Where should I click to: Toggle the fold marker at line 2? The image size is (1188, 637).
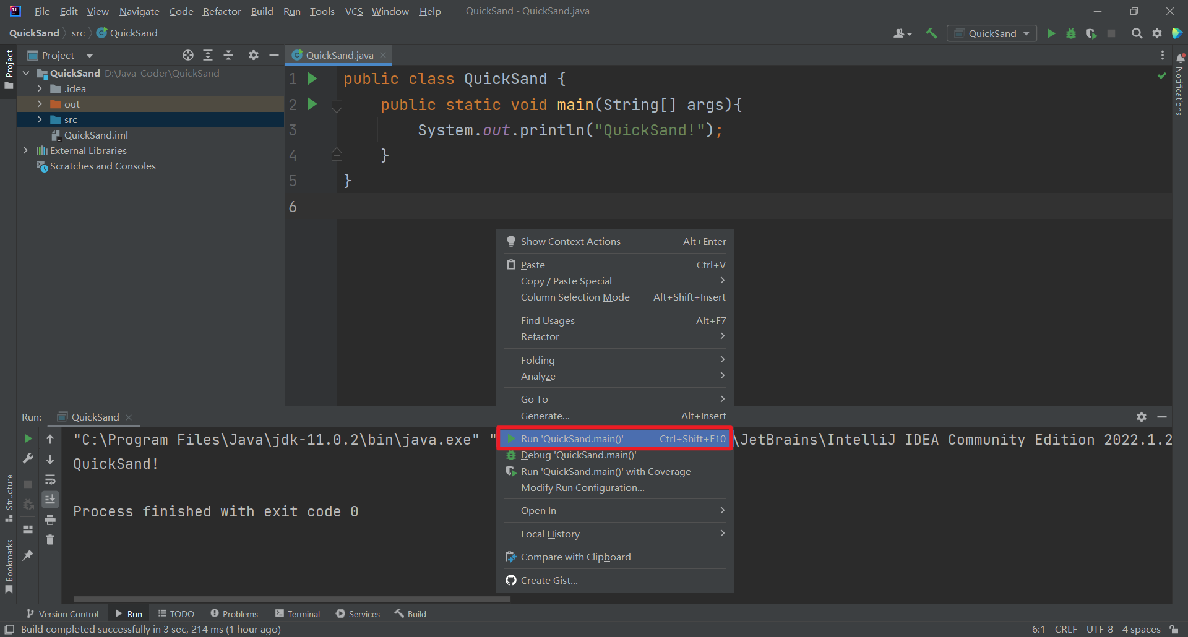click(x=337, y=105)
